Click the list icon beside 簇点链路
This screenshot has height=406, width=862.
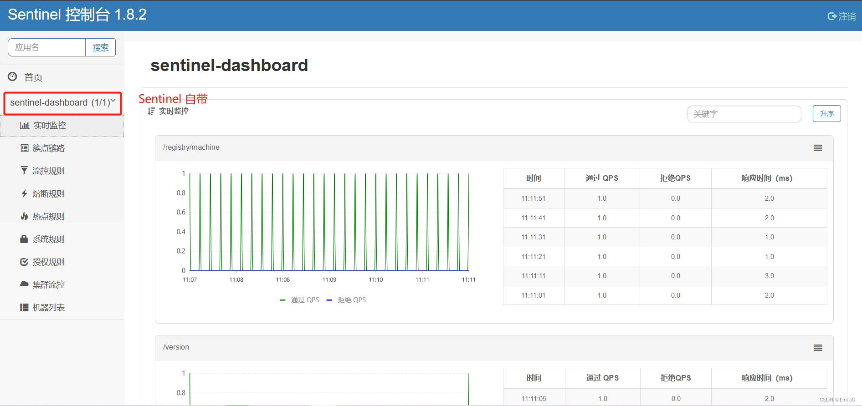click(x=25, y=148)
